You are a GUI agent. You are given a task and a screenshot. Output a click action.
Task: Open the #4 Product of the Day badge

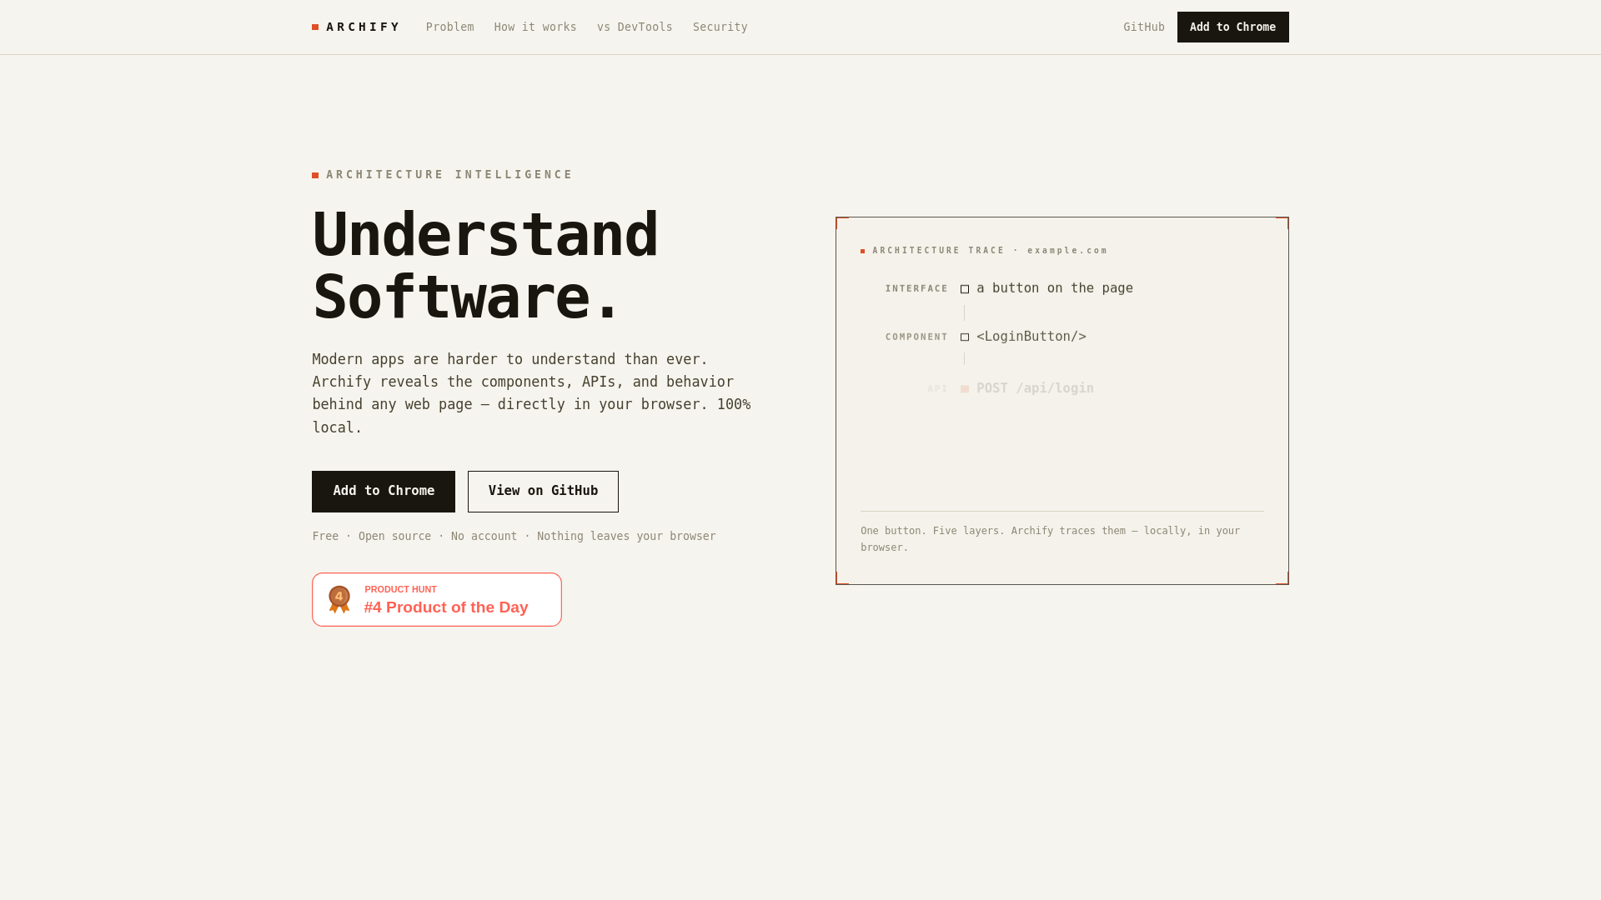point(437,599)
